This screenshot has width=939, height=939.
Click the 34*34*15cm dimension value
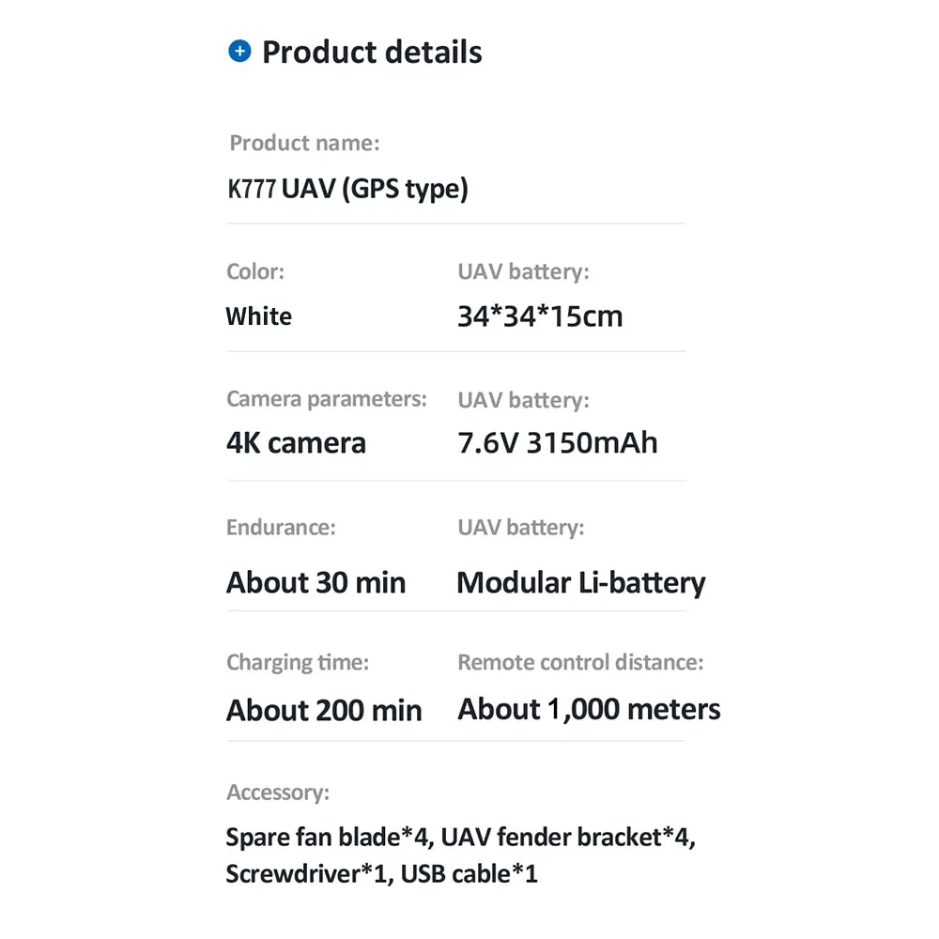[540, 316]
